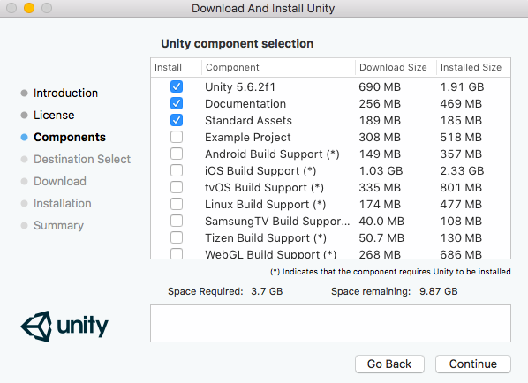The height and width of the screenshot is (383, 528).
Task: Select Android Build Support (*) row text
Action: tap(272, 154)
